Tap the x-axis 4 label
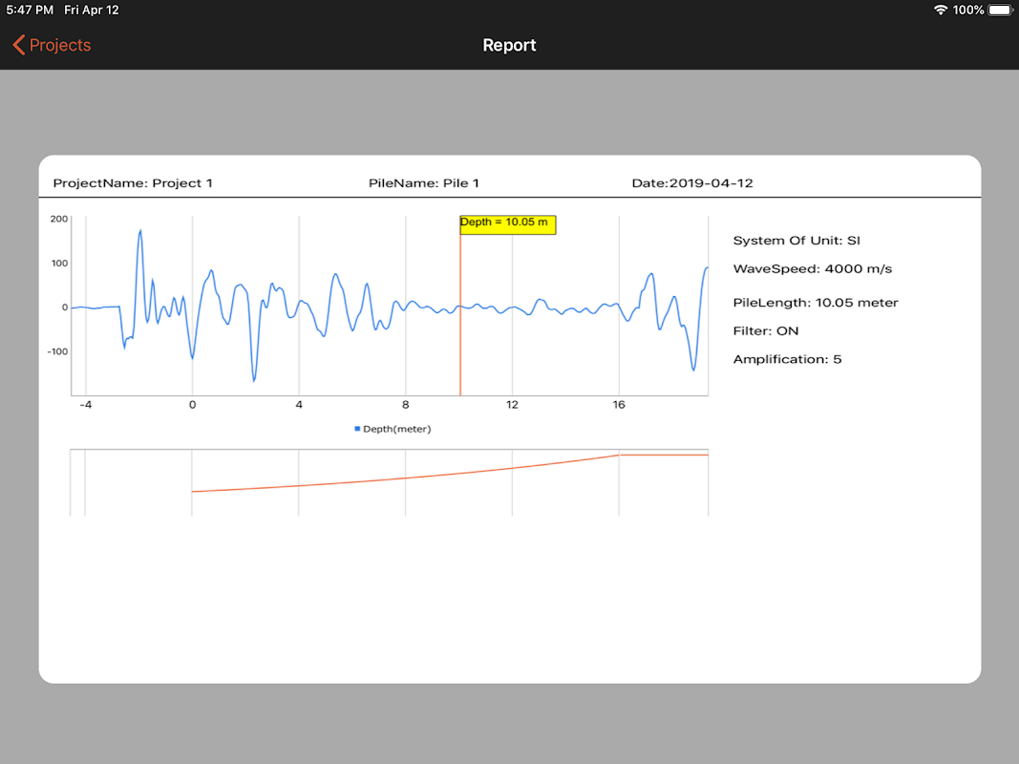Screen dimensions: 1019x764 click(x=299, y=405)
